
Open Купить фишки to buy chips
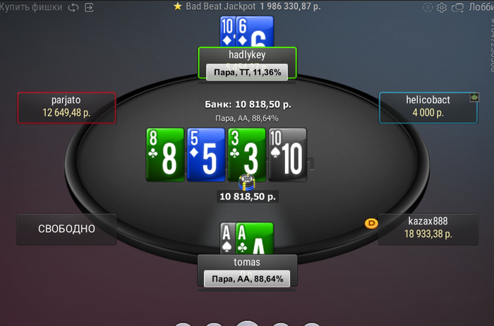(x=31, y=7)
